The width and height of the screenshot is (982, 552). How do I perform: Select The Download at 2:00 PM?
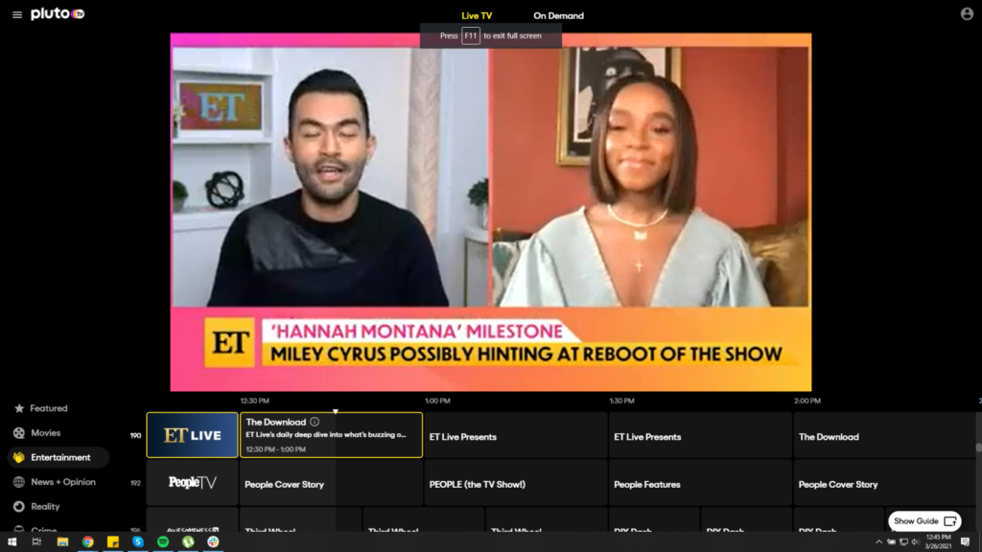coord(883,435)
